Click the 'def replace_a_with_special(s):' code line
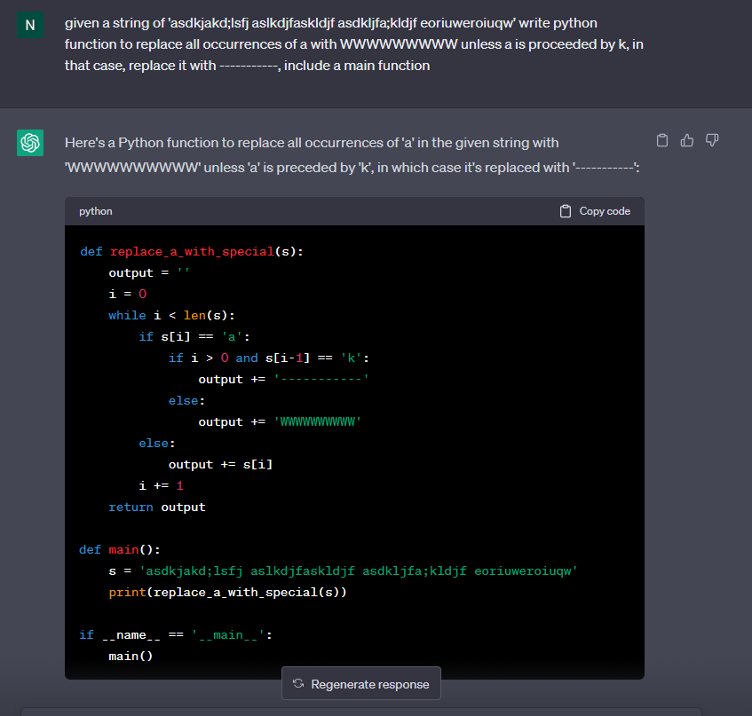 pyautogui.click(x=192, y=252)
